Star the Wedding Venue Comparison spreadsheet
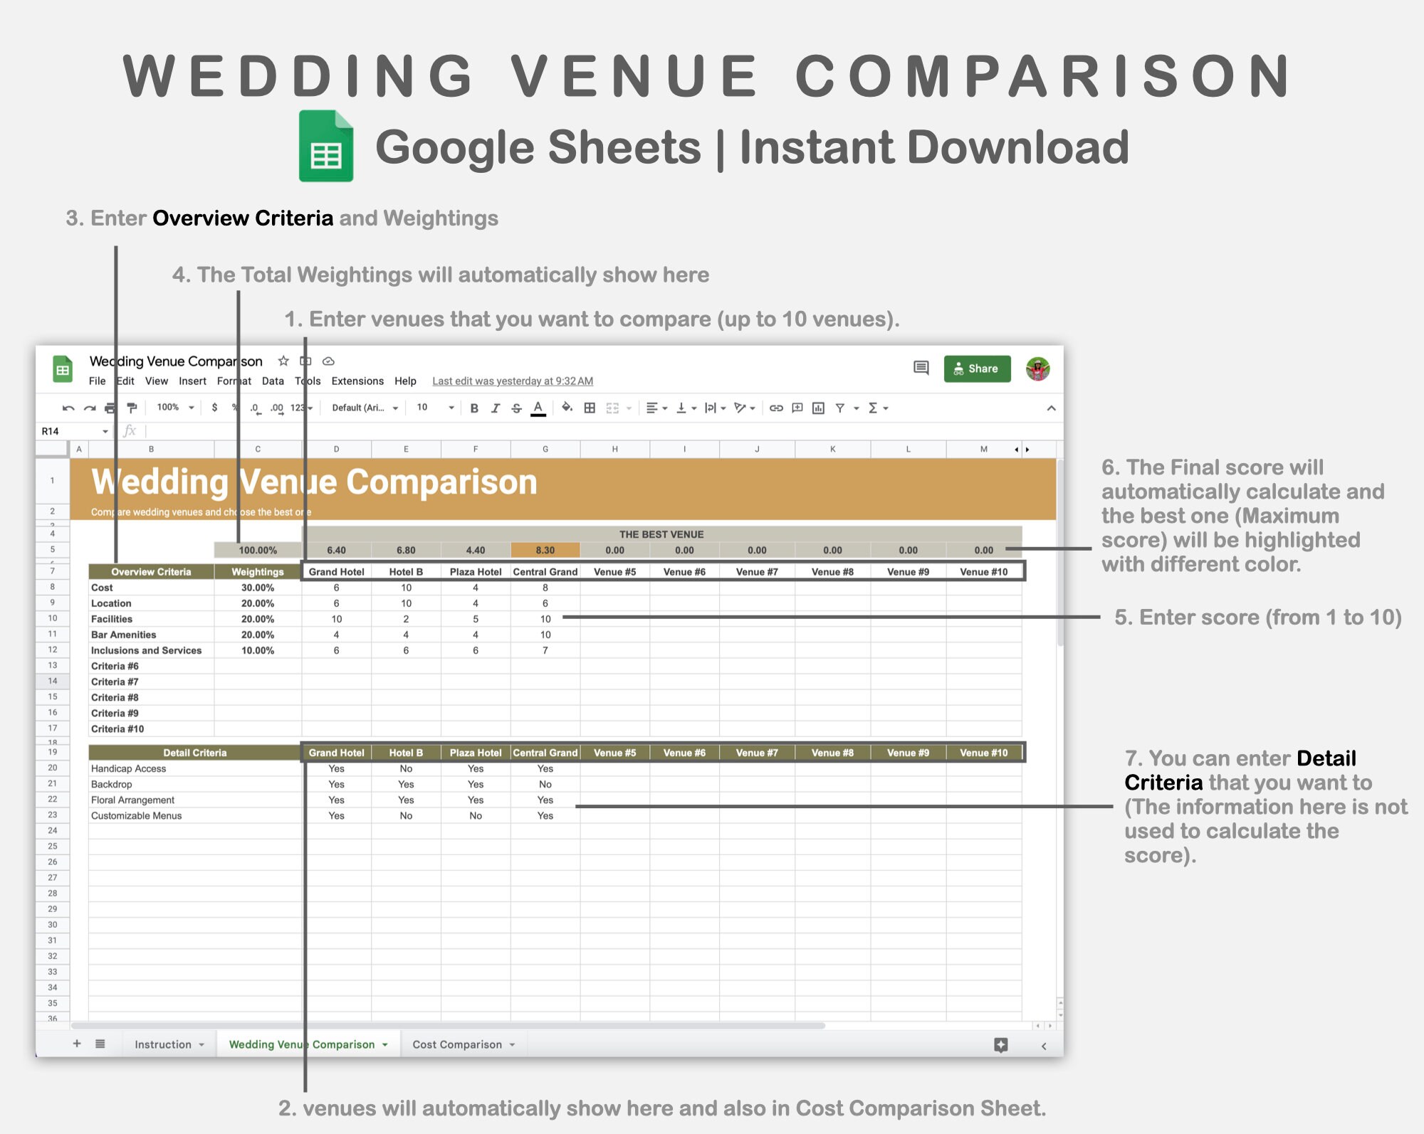The image size is (1424, 1134). (x=283, y=361)
